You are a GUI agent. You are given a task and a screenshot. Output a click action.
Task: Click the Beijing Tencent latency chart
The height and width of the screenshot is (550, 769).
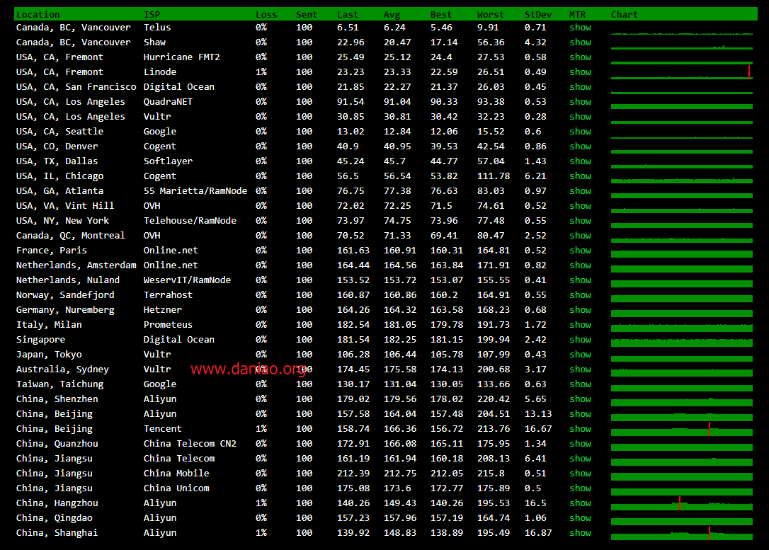point(682,429)
